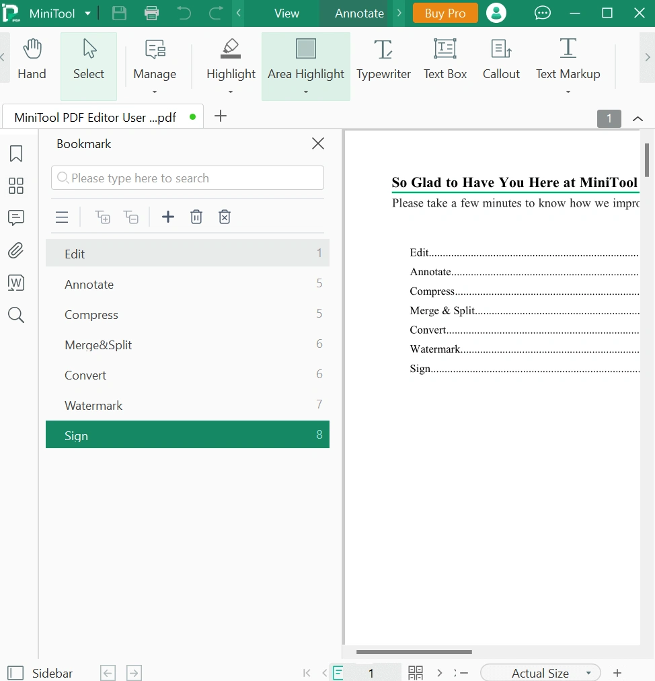Screen dimensions: 655x681
Task: Select the Typewriter tool
Action: 383,59
